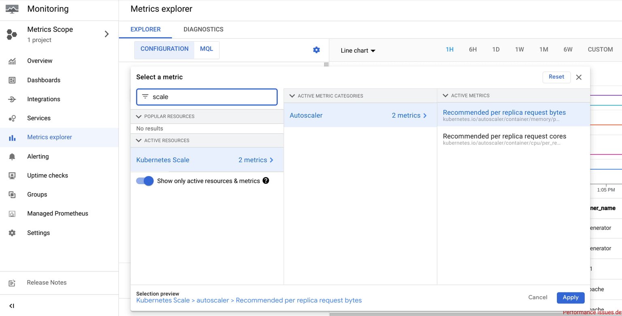Open the Overview page link

(x=40, y=61)
